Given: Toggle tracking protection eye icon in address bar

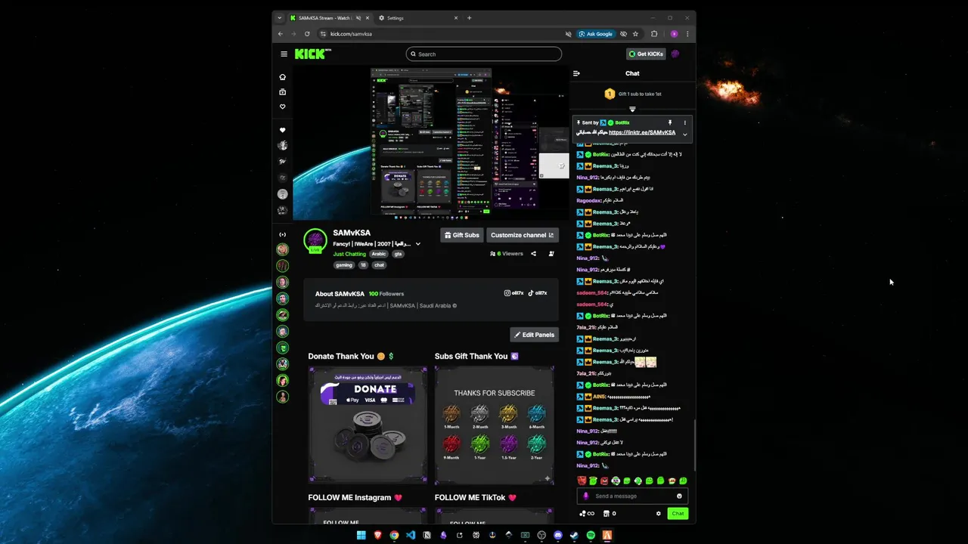Looking at the screenshot, I should (x=623, y=34).
